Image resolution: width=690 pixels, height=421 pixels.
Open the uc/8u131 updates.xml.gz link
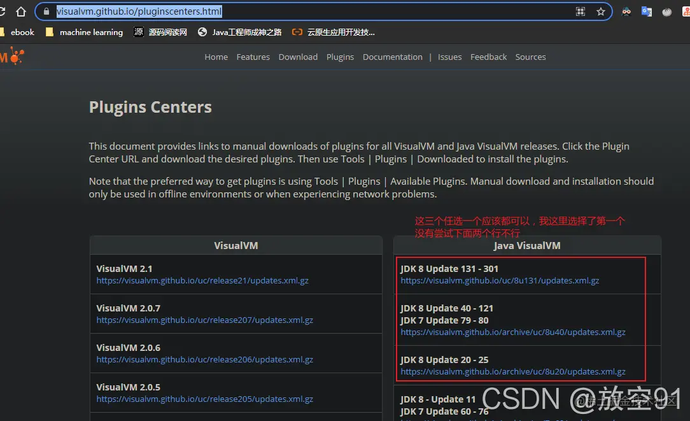pyautogui.click(x=500, y=280)
